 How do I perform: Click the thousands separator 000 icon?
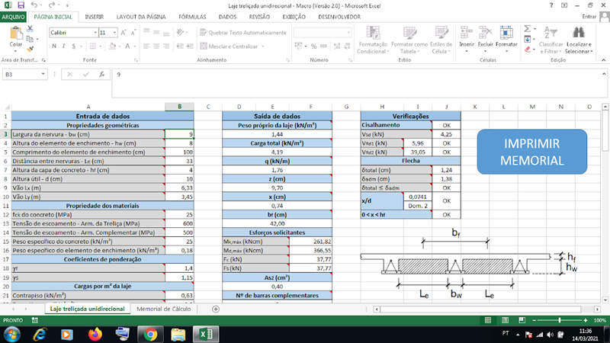[323, 46]
